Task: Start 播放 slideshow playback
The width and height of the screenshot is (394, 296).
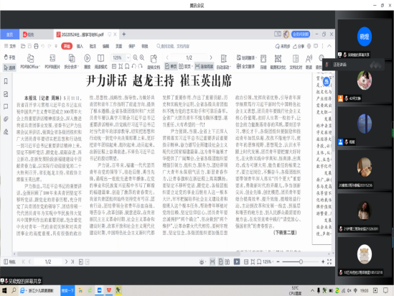Action: coord(87,61)
